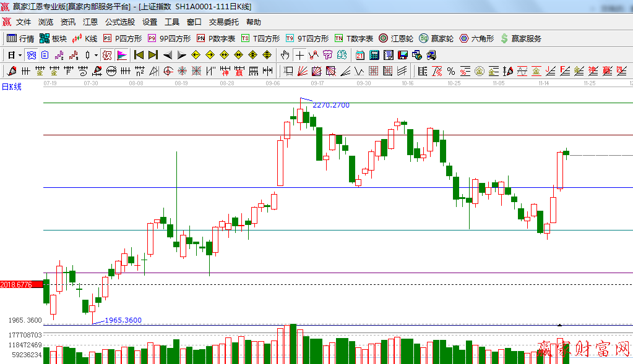Select the hand pan tool
This screenshot has width=633, height=364.
pos(285,55)
